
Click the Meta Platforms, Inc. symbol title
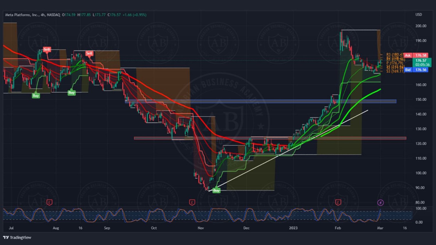22,15
